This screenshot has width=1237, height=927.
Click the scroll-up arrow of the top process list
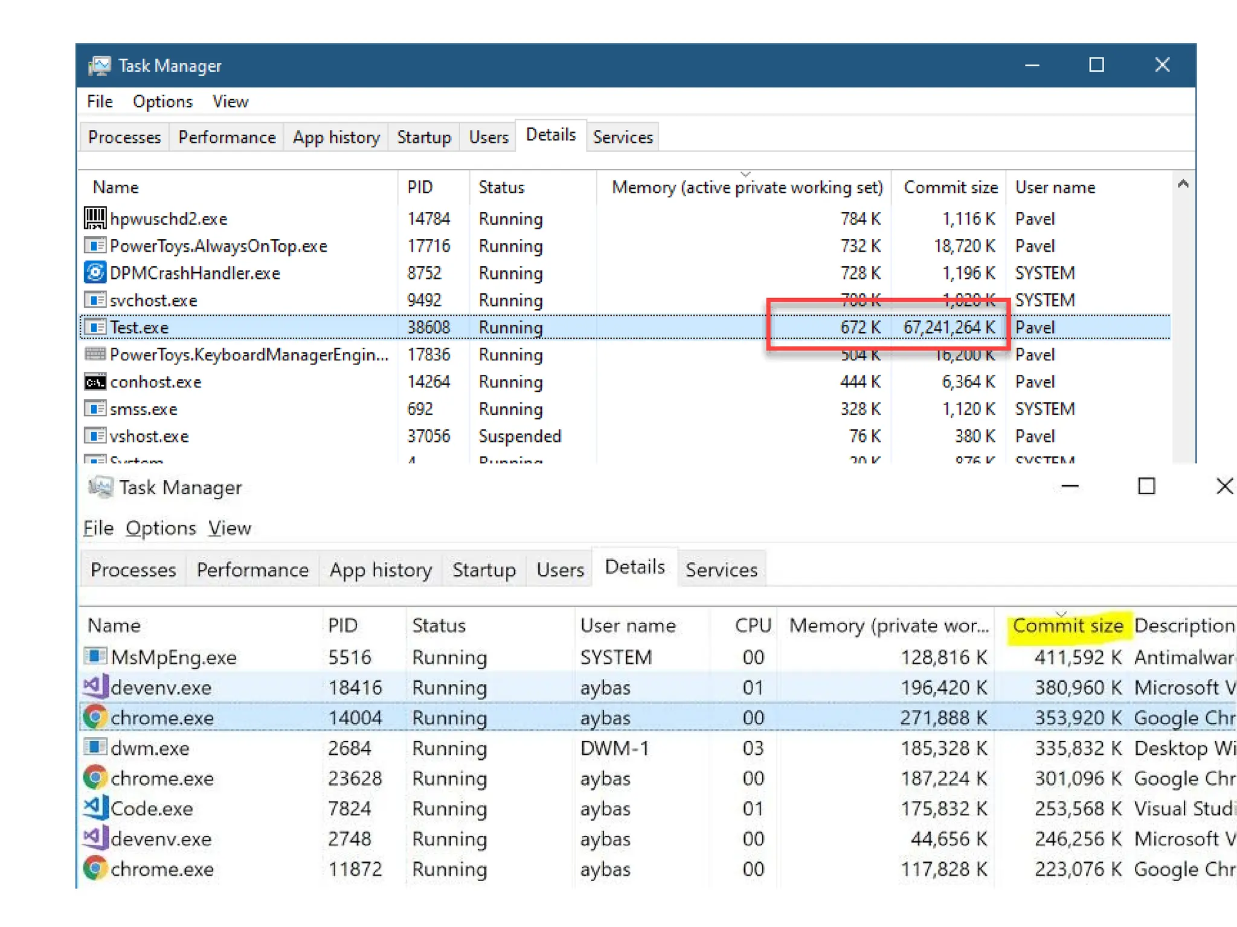(x=1183, y=185)
